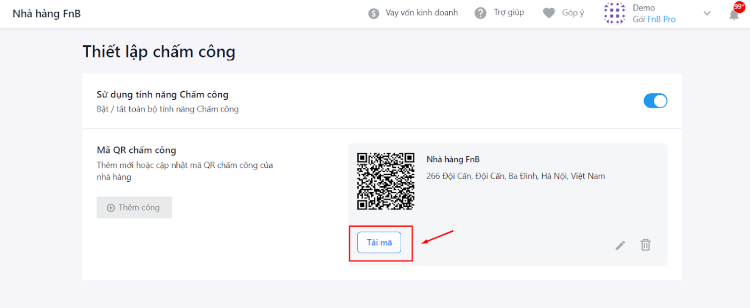Expand the Demo account dropdown chevron

pos(707,13)
